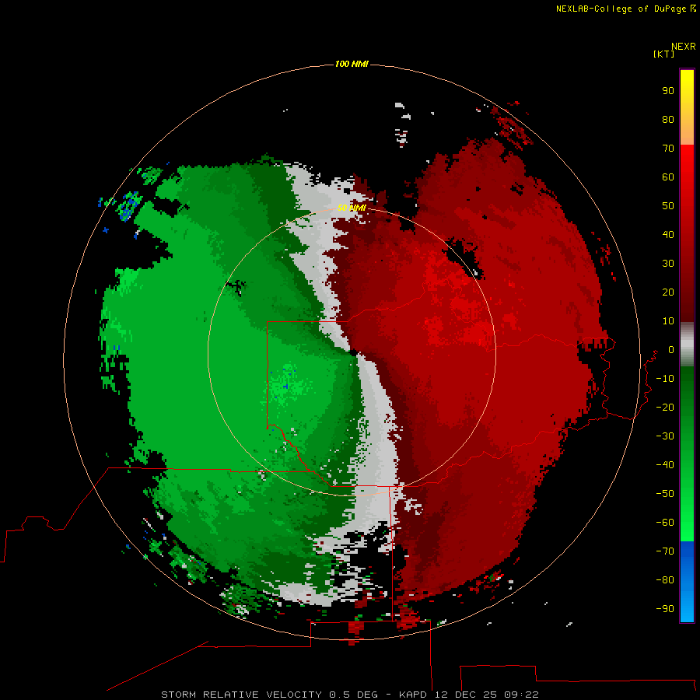The width and height of the screenshot is (700, 700).
Task: Click the 20 knot label on the color scale
Action: point(668,292)
